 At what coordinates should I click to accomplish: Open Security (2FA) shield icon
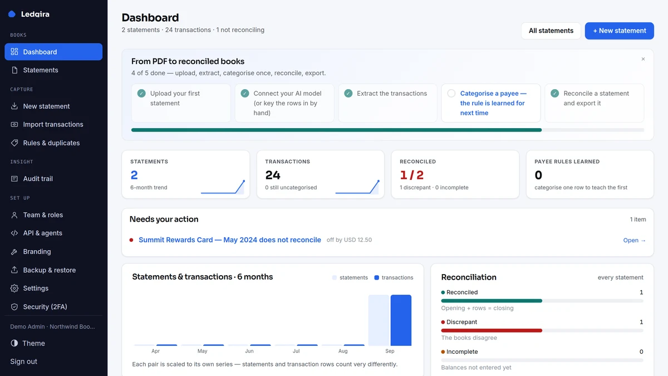tap(14, 307)
